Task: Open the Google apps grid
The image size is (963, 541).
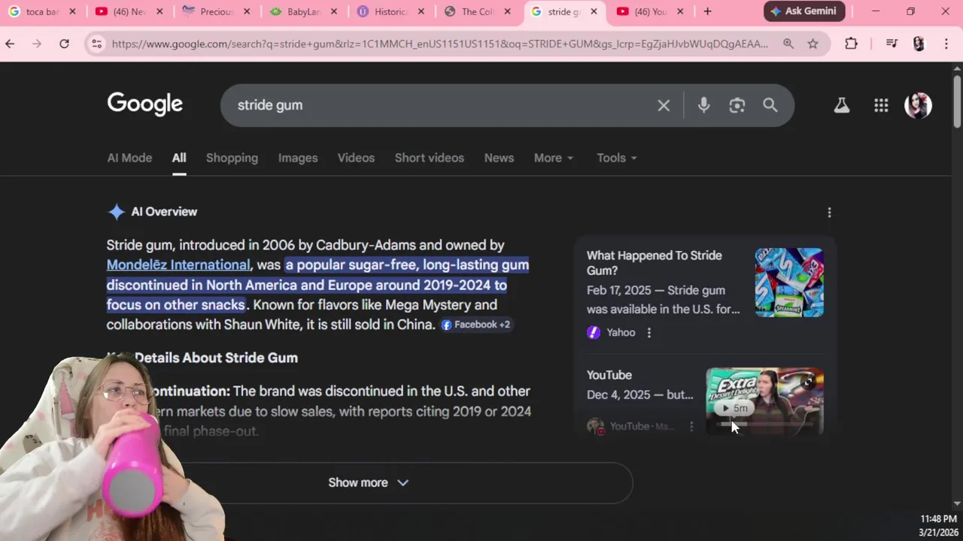Action: click(881, 105)
